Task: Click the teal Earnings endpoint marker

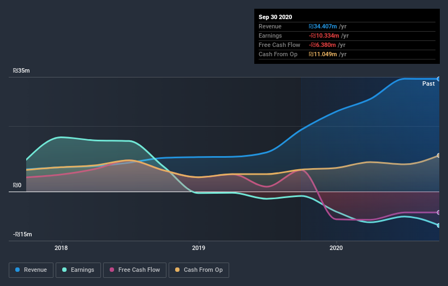Action: pyautogui.click(x=439, y=225)
